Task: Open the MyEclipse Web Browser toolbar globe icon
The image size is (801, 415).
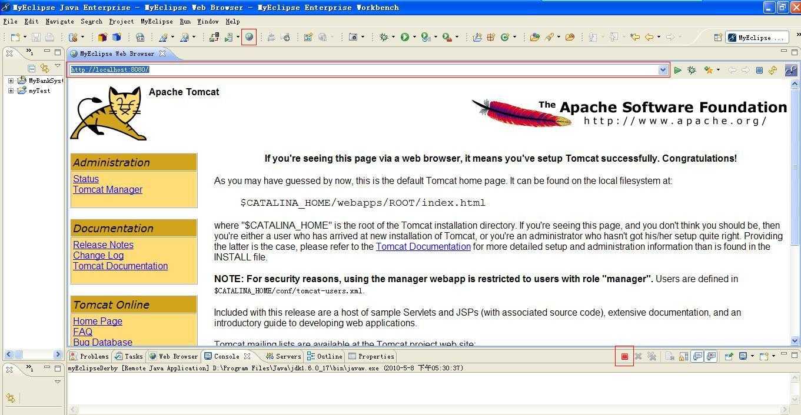Action: click(x=249, y=37)
